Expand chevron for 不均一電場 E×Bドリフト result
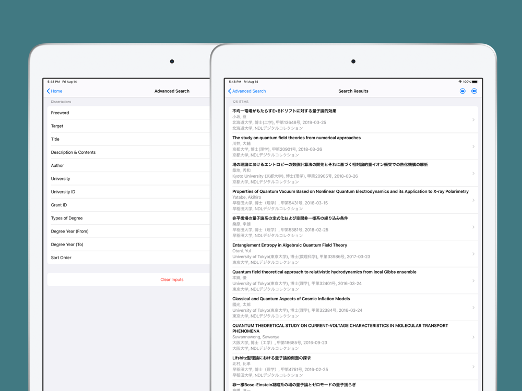The width and height of the screenshot is (522, 391). (473, 120)
